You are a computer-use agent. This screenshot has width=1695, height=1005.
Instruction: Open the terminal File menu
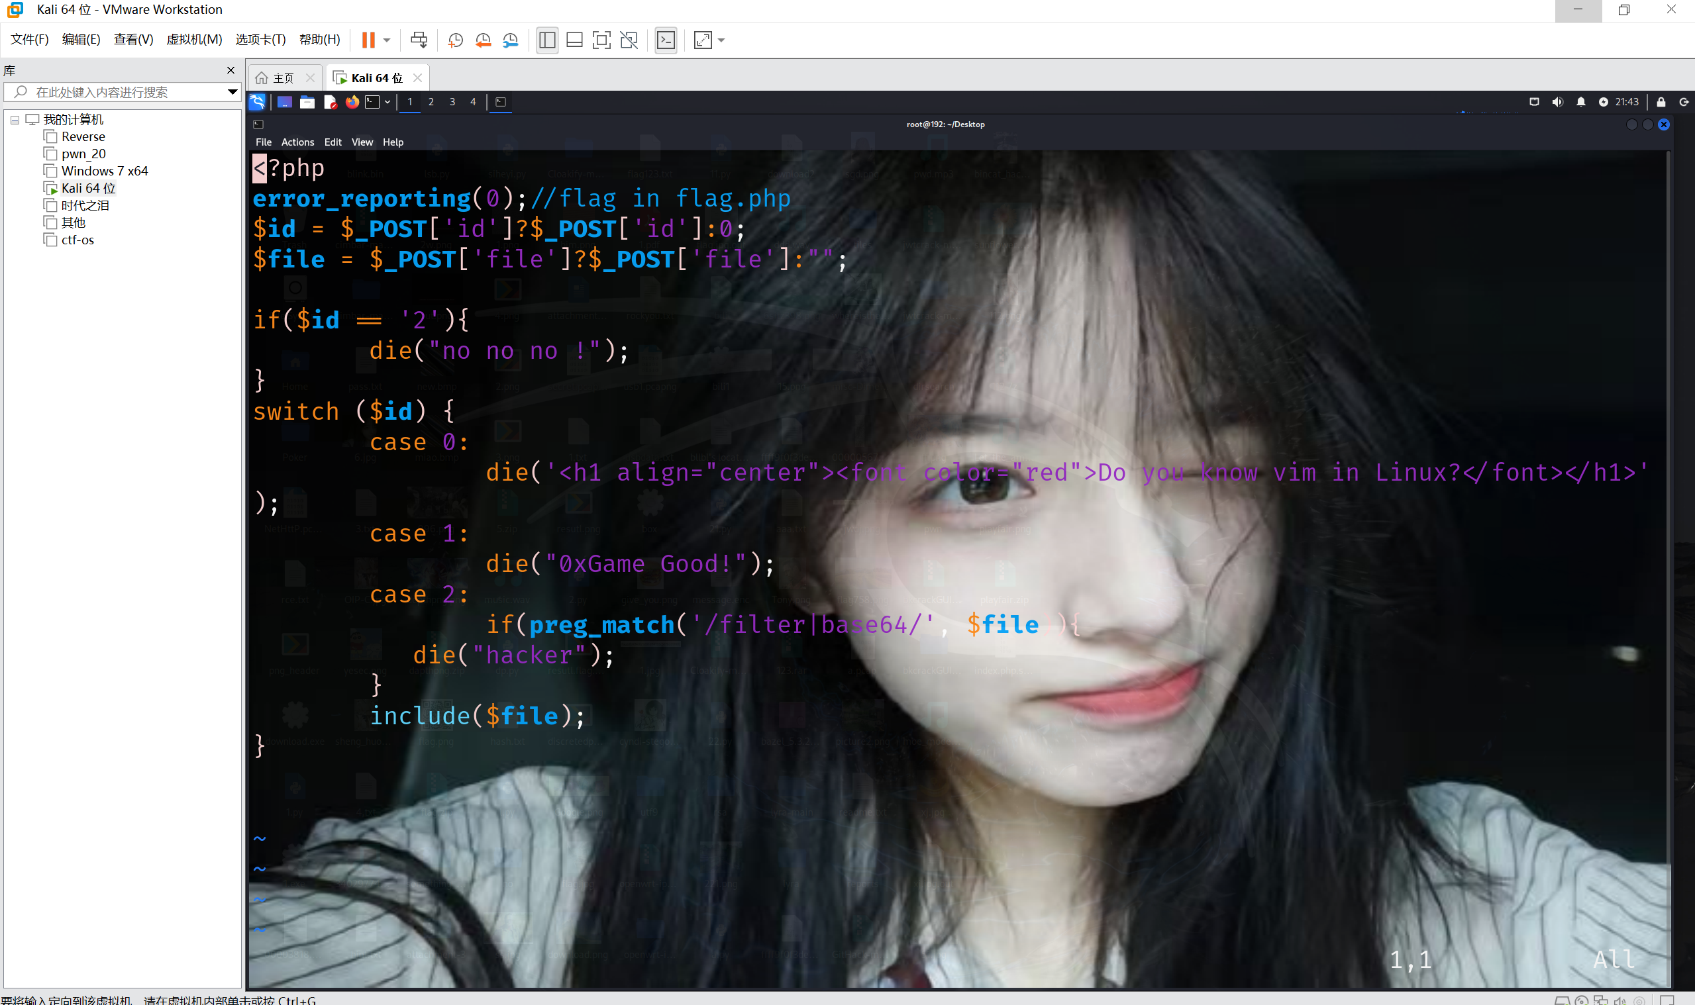264,142
